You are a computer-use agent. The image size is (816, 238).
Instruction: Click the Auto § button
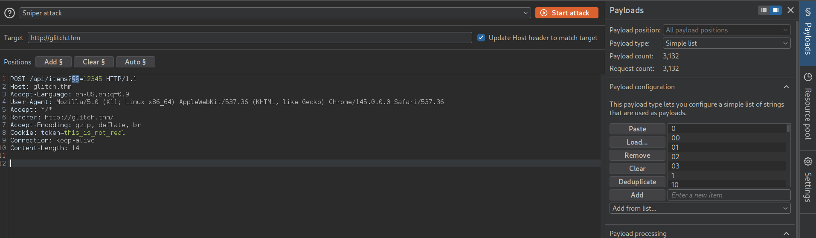click(135, 62)
